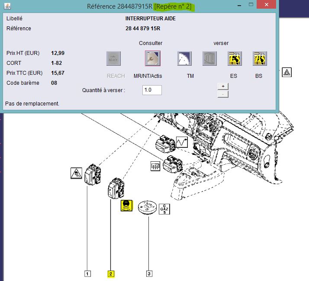Increase quantity with the plus button

(223, 86)
